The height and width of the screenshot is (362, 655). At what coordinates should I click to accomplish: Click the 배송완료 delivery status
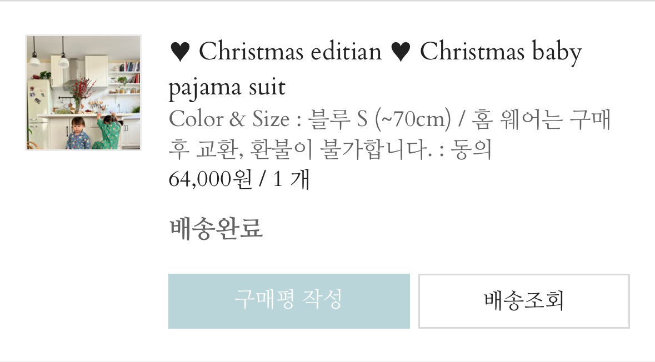click(x=216, y=228)
